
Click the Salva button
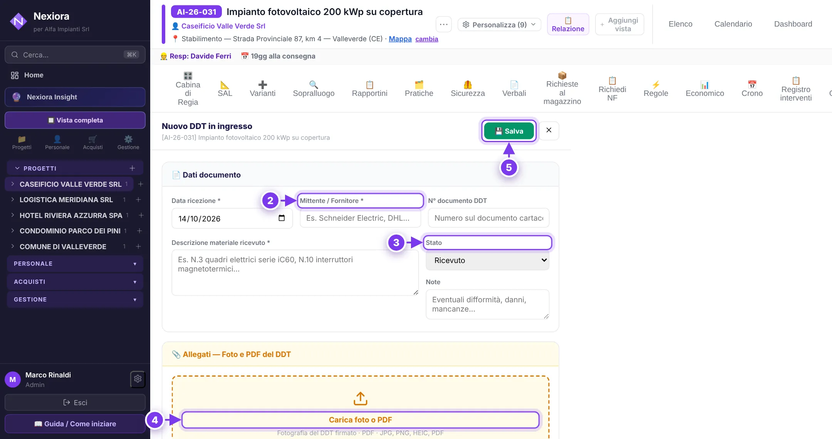tap(509, 131)
